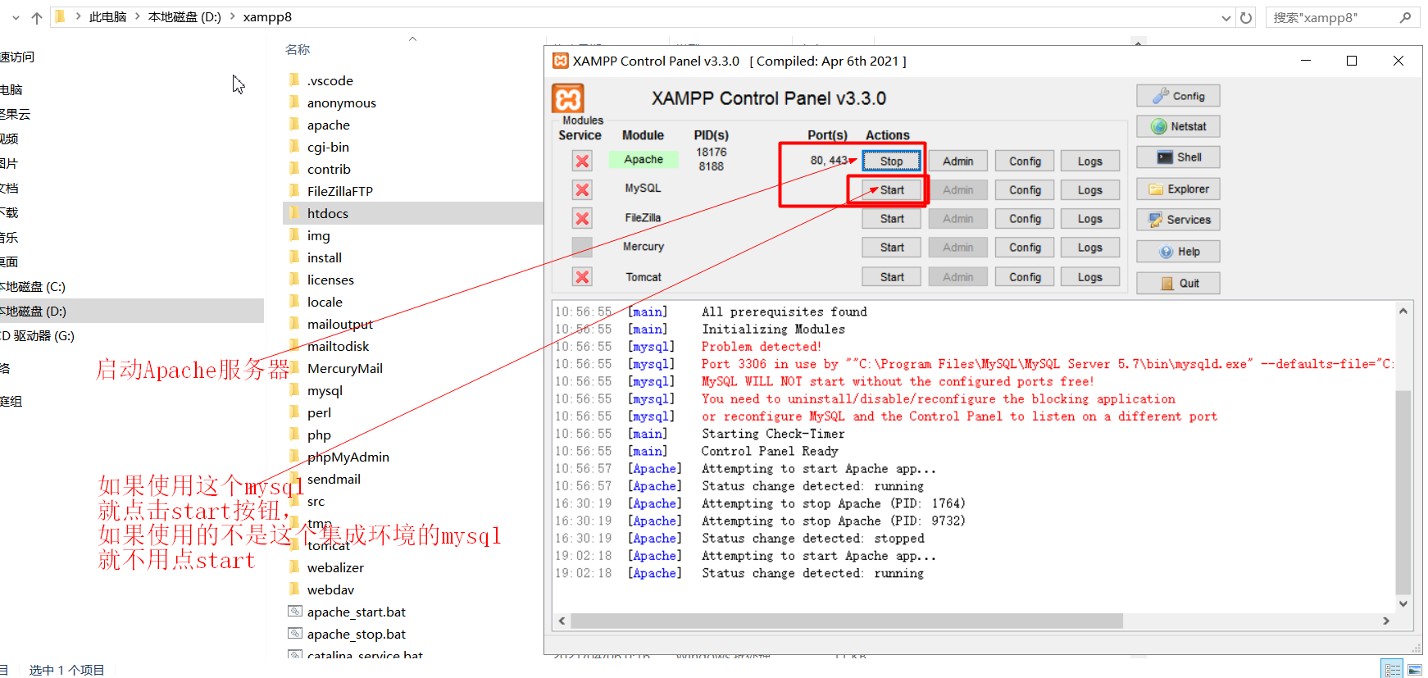Toggle the Mercury service checkbox
The image size is (1428, 678).
(x=582, y=247)
